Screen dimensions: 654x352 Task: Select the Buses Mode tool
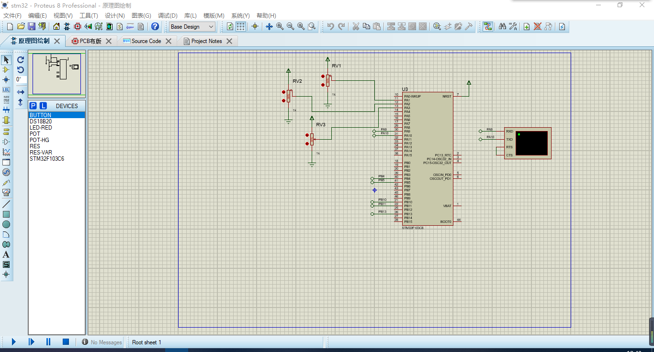point(6,110)
